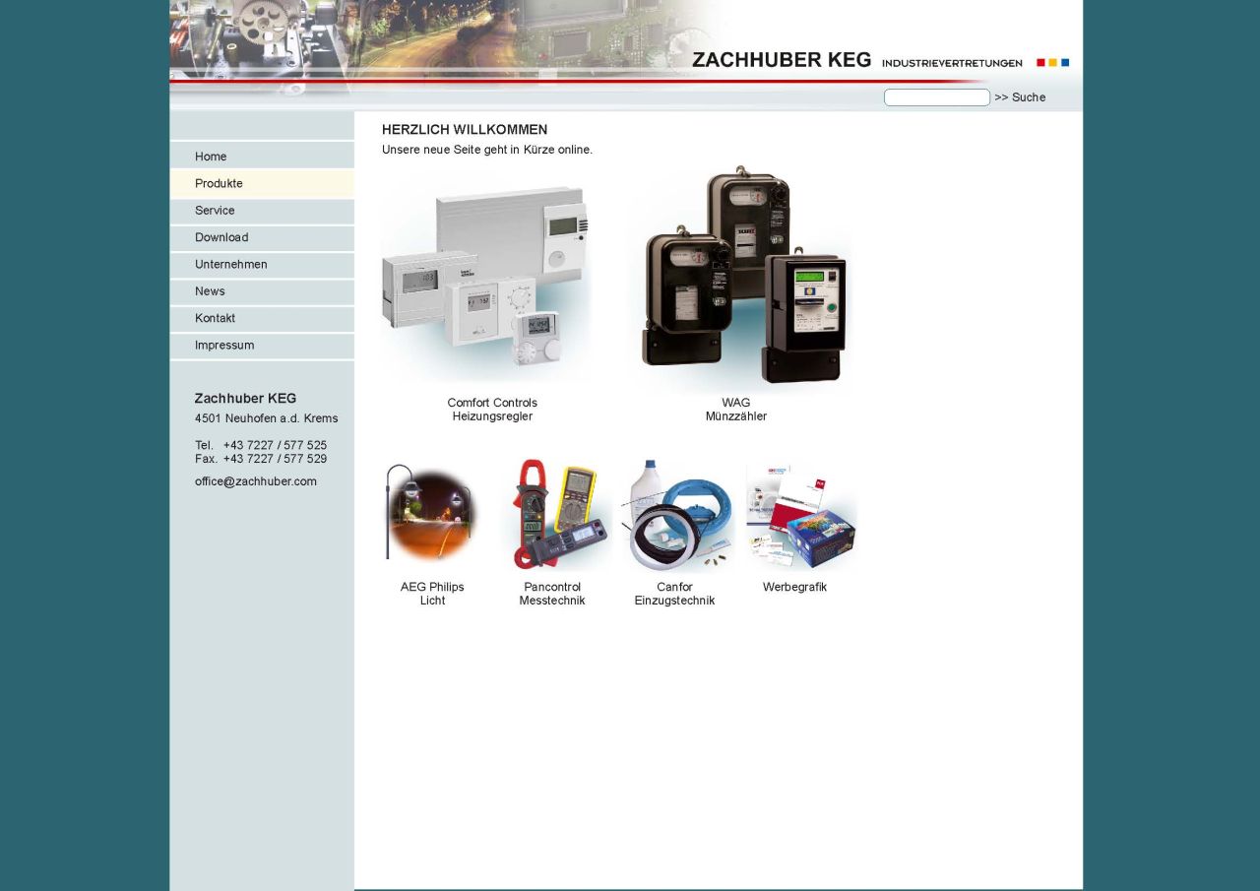Image resolution: width=1260 pixels, height=891 pixels.
Task: Open the Home menu item
Action: 211,157
